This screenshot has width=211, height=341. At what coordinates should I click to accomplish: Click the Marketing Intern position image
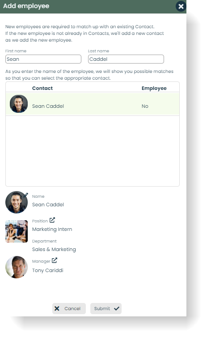point(17,231)
